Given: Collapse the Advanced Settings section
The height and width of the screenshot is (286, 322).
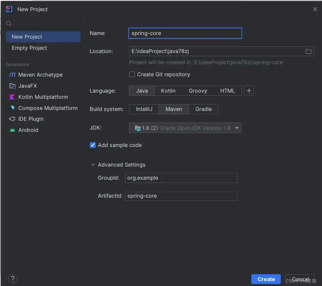Looking at the screenshot, I should [x=93, y=165].
